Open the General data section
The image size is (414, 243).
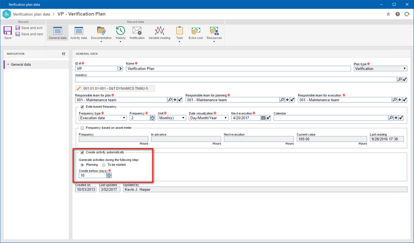tap(57, 33)
